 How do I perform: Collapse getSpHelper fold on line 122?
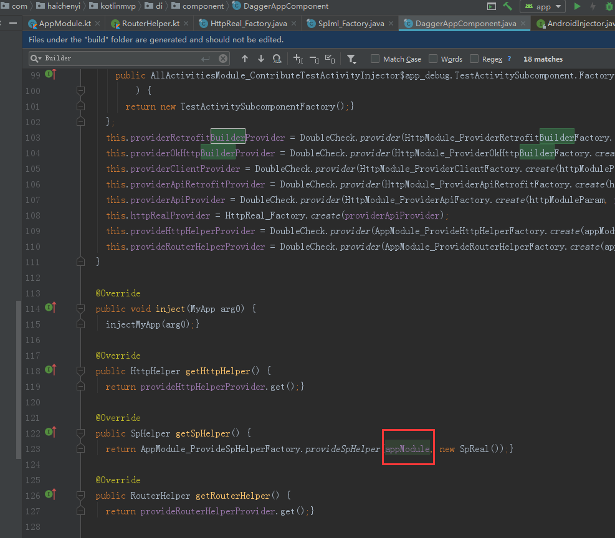(81, 433)
